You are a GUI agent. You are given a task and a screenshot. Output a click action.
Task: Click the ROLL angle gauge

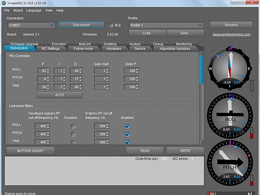click(229, 116)
